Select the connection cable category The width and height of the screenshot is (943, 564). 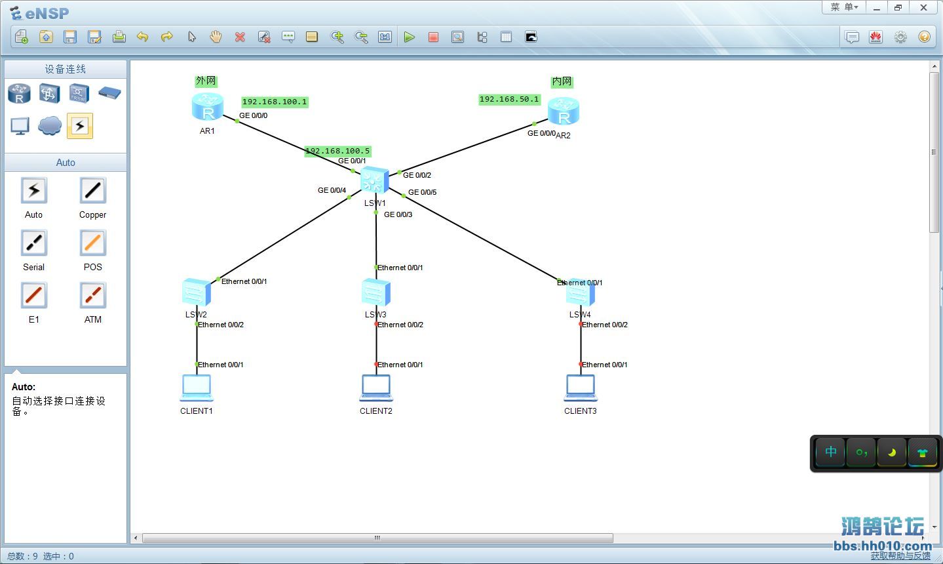(x=80, y=125)
